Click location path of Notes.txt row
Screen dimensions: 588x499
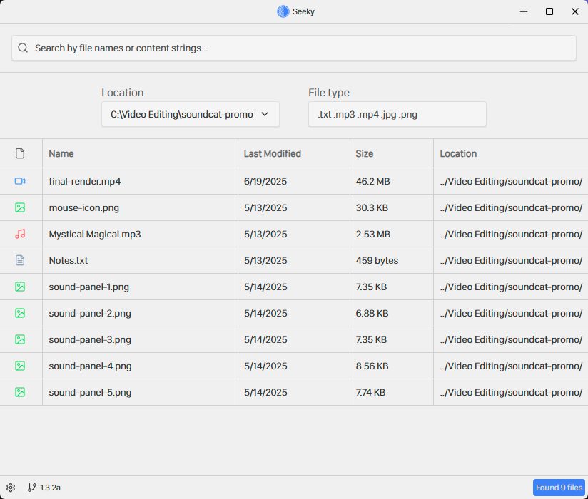tap(511, 260)
